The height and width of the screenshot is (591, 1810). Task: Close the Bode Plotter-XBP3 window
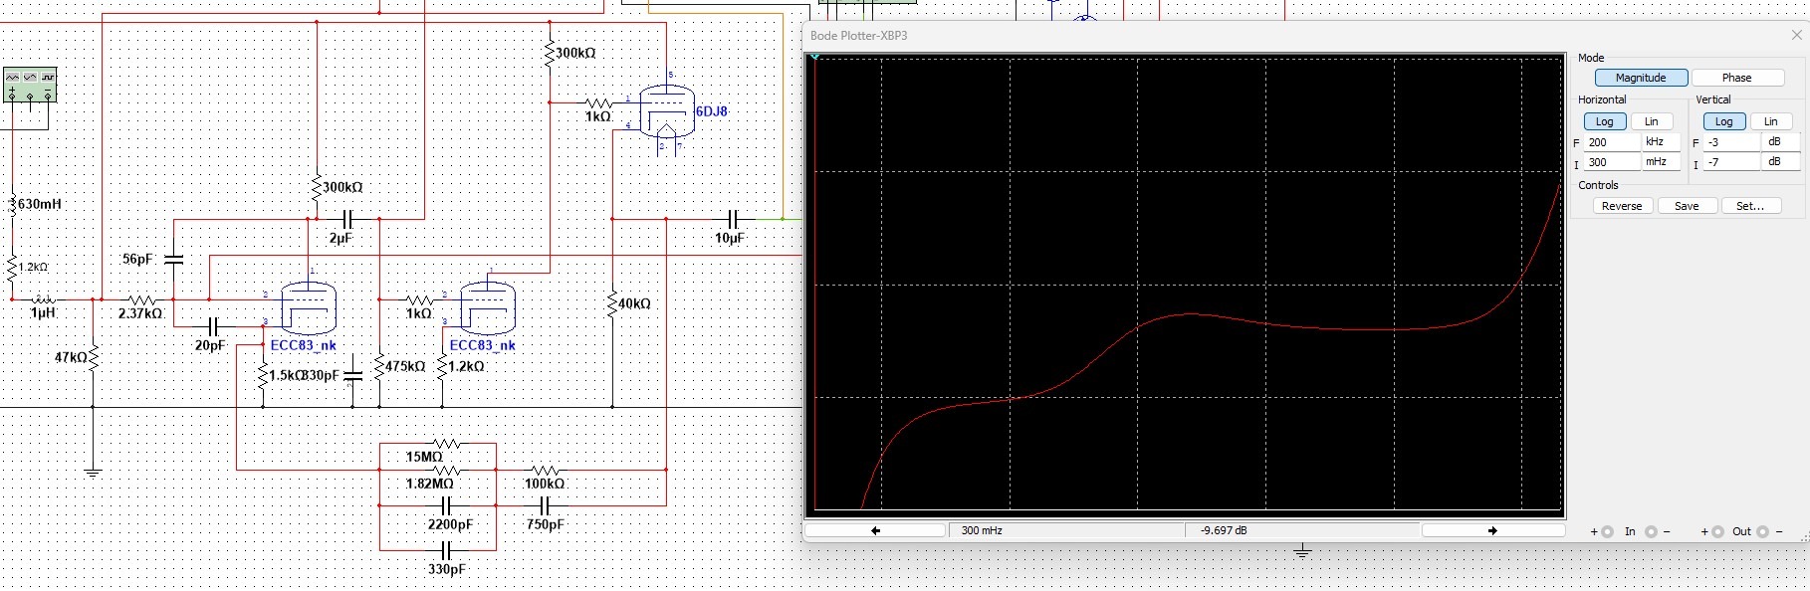(x=1797, y=35)
